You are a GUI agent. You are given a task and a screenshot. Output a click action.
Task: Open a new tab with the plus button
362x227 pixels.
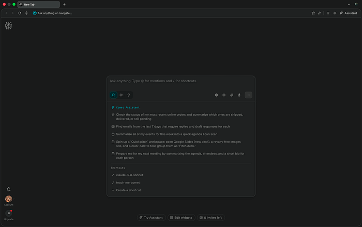[64, 4]
